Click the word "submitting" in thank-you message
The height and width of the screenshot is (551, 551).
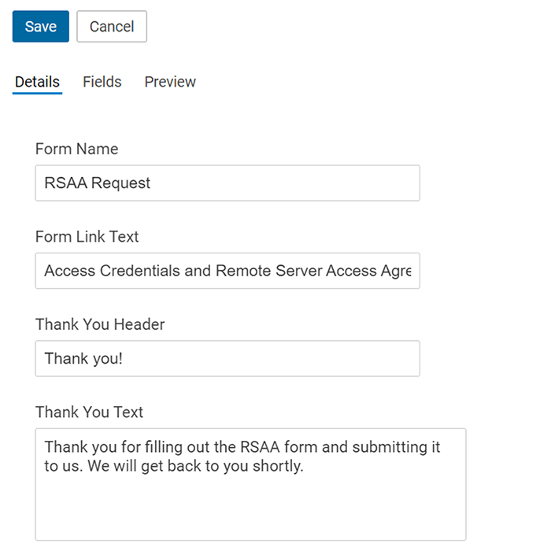[390, 447]
